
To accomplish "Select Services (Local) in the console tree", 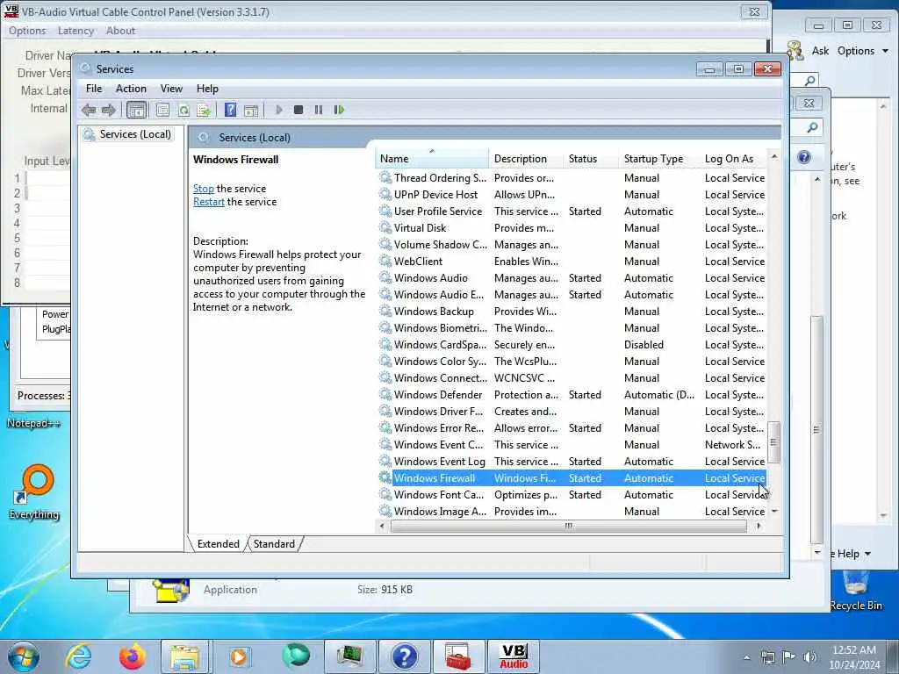I will (x=135, y=134).
